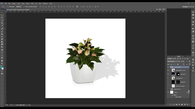Open the File menu
The image size is (195, 109).
(x=6, y=4)
